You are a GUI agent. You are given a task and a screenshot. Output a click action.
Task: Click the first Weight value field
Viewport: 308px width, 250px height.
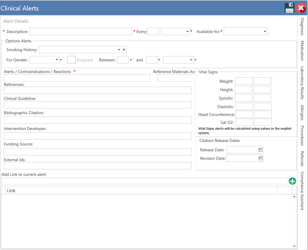(x=244, y=81)
